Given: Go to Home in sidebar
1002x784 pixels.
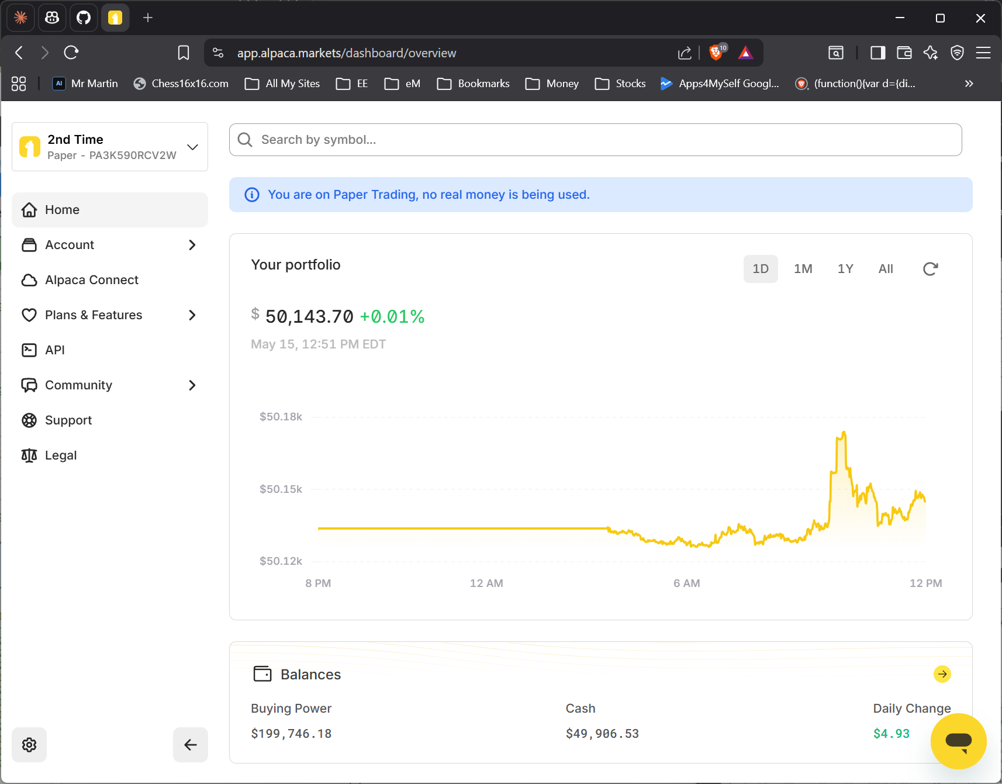Looking at the screenshot, I should click(x=110, y=210).
